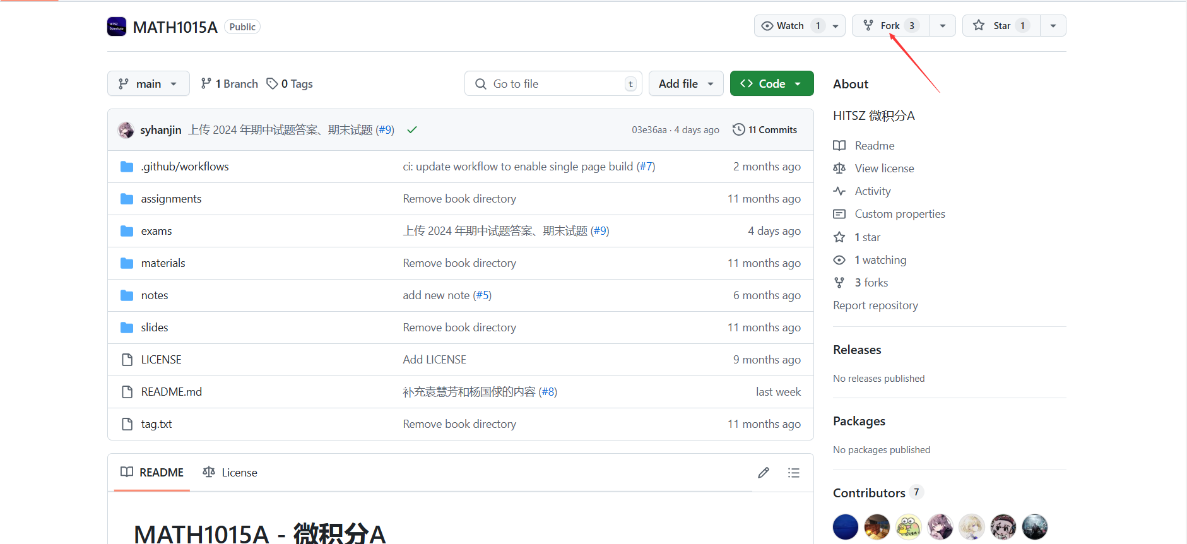This screenshot has height=544, width=1187.
Task: Expand the Star lists dropdown arrow
Action: (1053, 26)
